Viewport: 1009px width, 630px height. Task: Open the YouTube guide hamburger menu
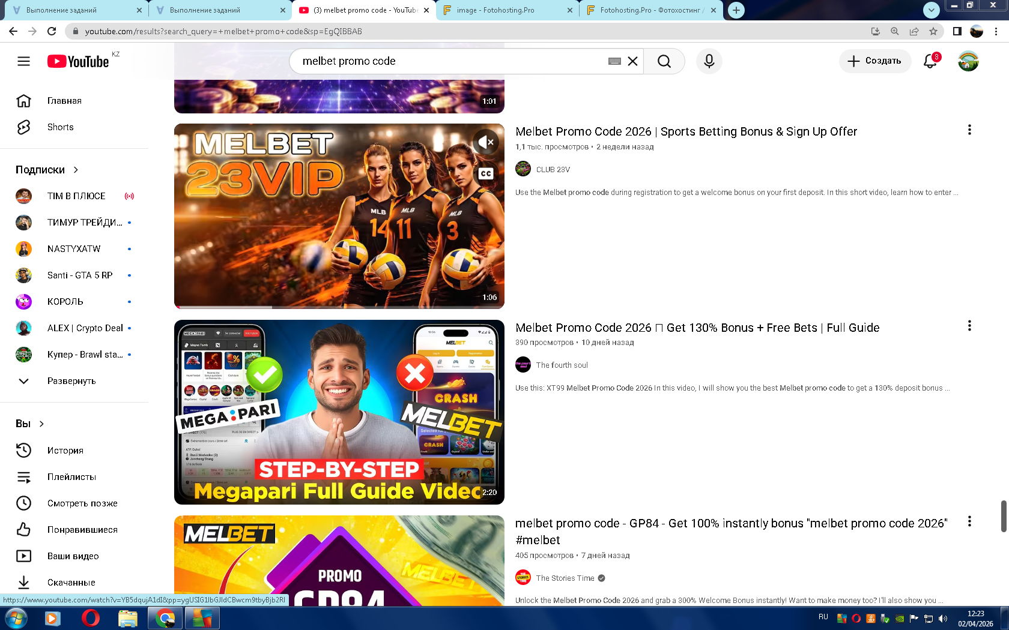[23, 61]
